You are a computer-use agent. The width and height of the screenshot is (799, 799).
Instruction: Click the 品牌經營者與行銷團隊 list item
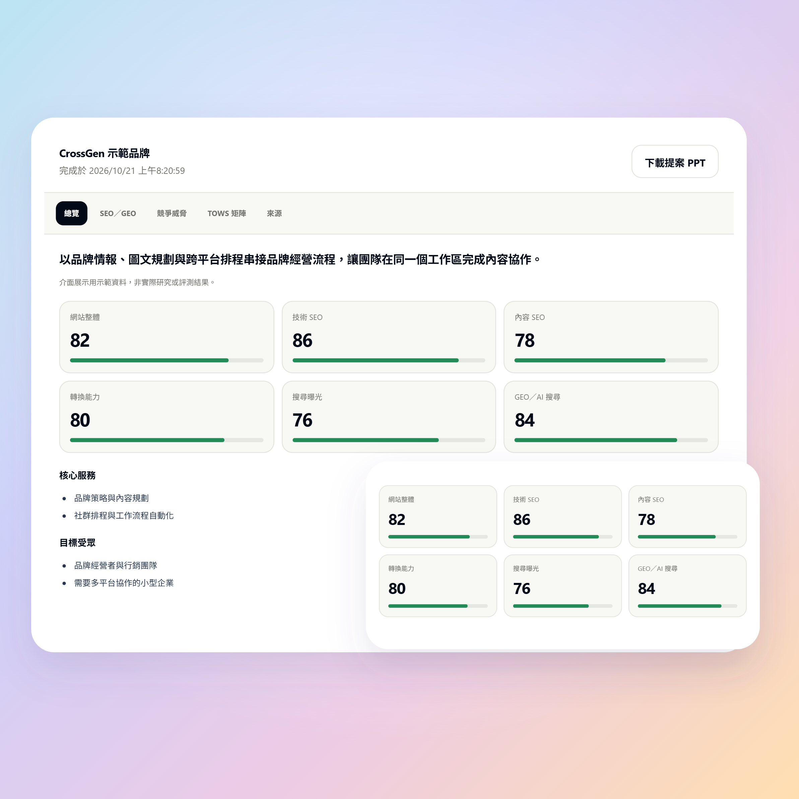(x=115, y=565)
